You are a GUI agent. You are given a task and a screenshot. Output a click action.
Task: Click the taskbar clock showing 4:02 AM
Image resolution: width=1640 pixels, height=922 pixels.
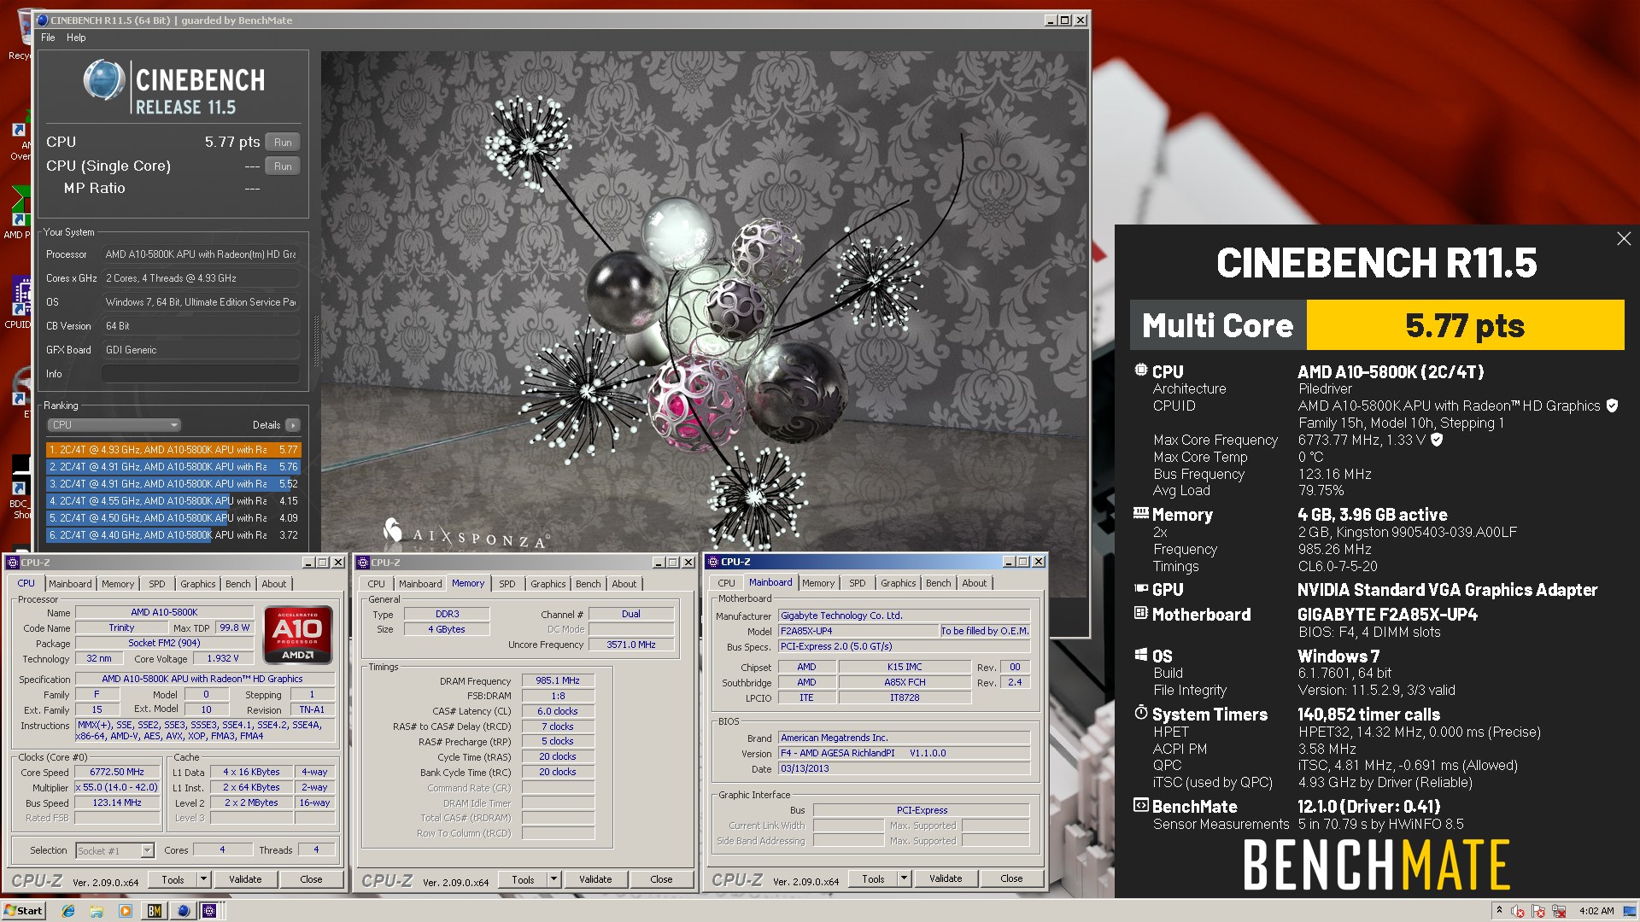click(1596, 911)
